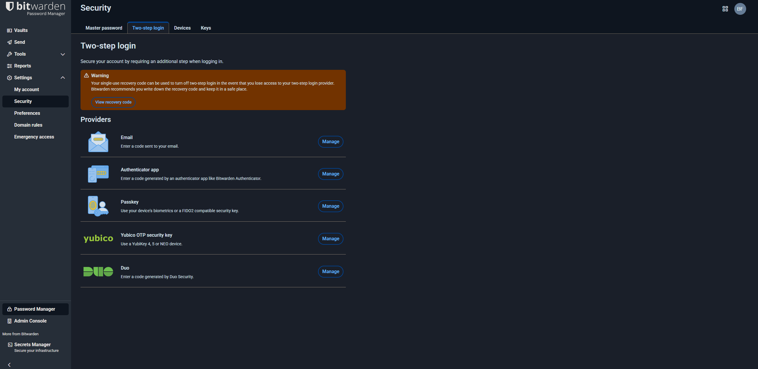The height and width of the screenshot is (369, 758).
Task: Click the Bitwarden shield logo
Action: (x=10, y=6)
